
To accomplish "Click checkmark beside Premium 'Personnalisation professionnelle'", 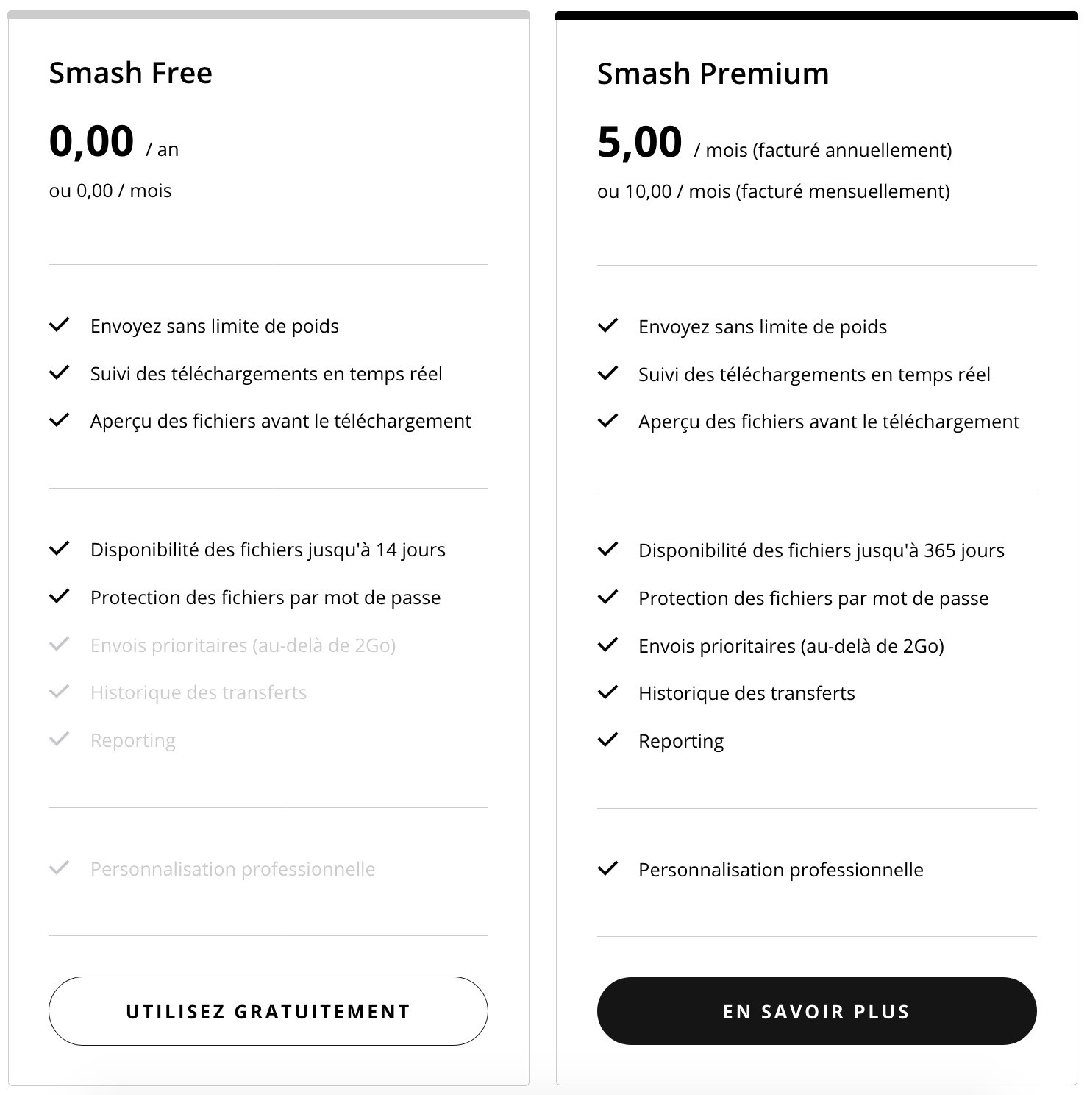I will [607, 869].
